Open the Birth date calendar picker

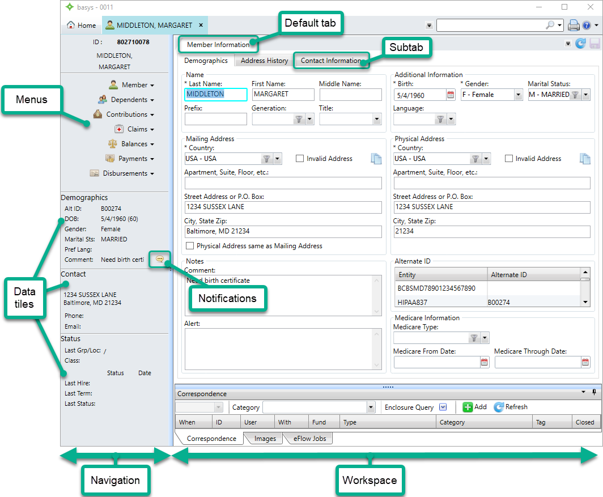point(451,95)
